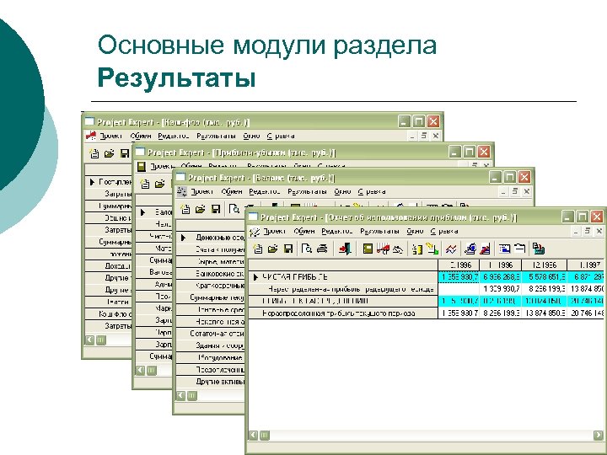Open Редактор menu in the front report window
This screenshot has width=607, height=455.
coord(336,232)
